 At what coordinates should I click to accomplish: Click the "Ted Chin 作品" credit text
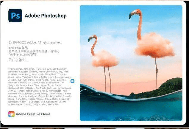tap(18, 48)
